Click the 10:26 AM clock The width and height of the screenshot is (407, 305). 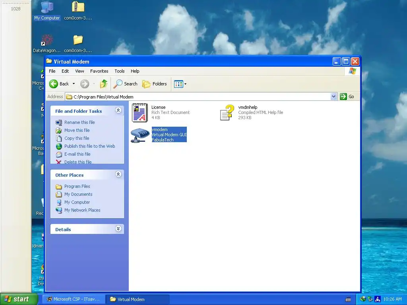(x=392, y=299)
